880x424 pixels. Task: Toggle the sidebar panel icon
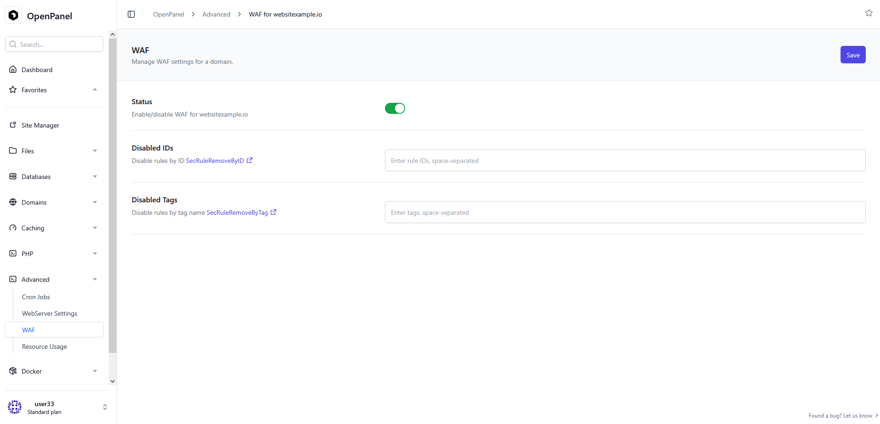point(131,14)
